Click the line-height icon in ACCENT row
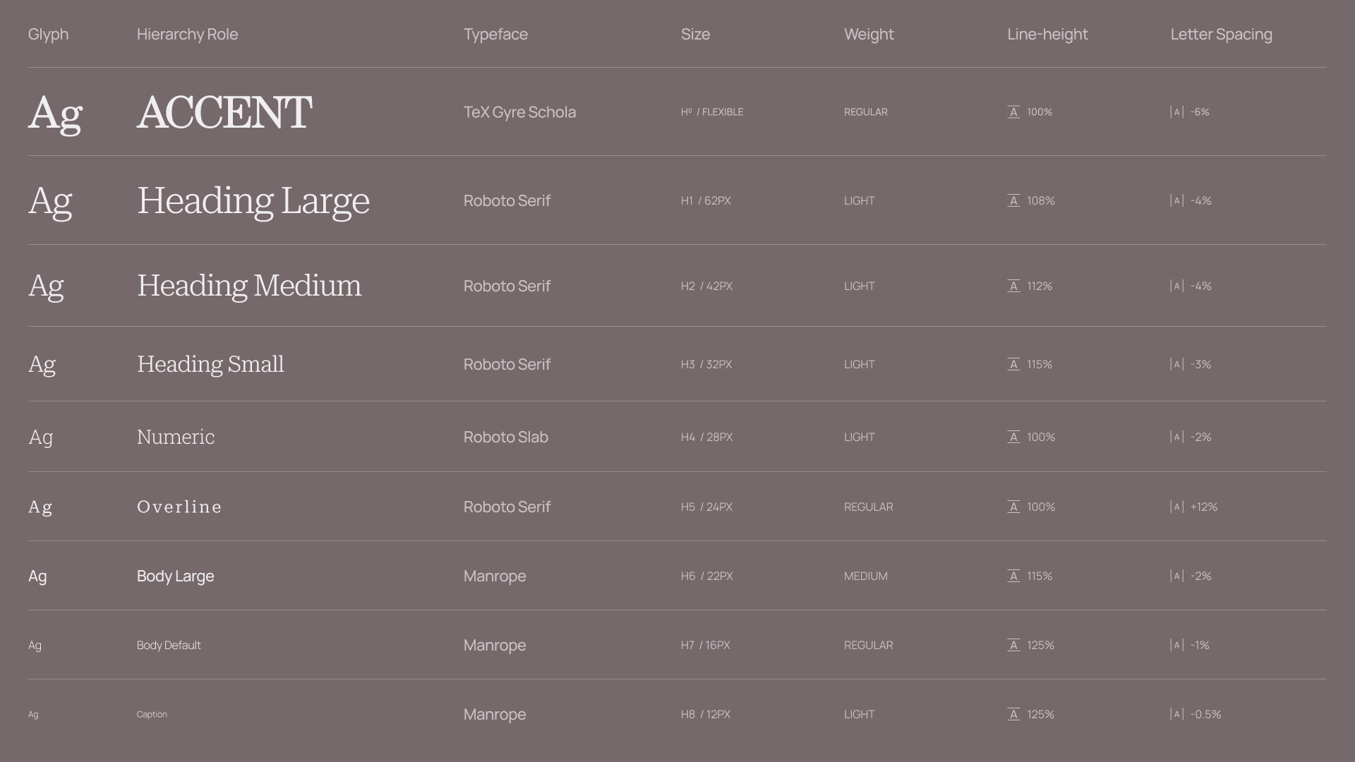 [1013, 112]
